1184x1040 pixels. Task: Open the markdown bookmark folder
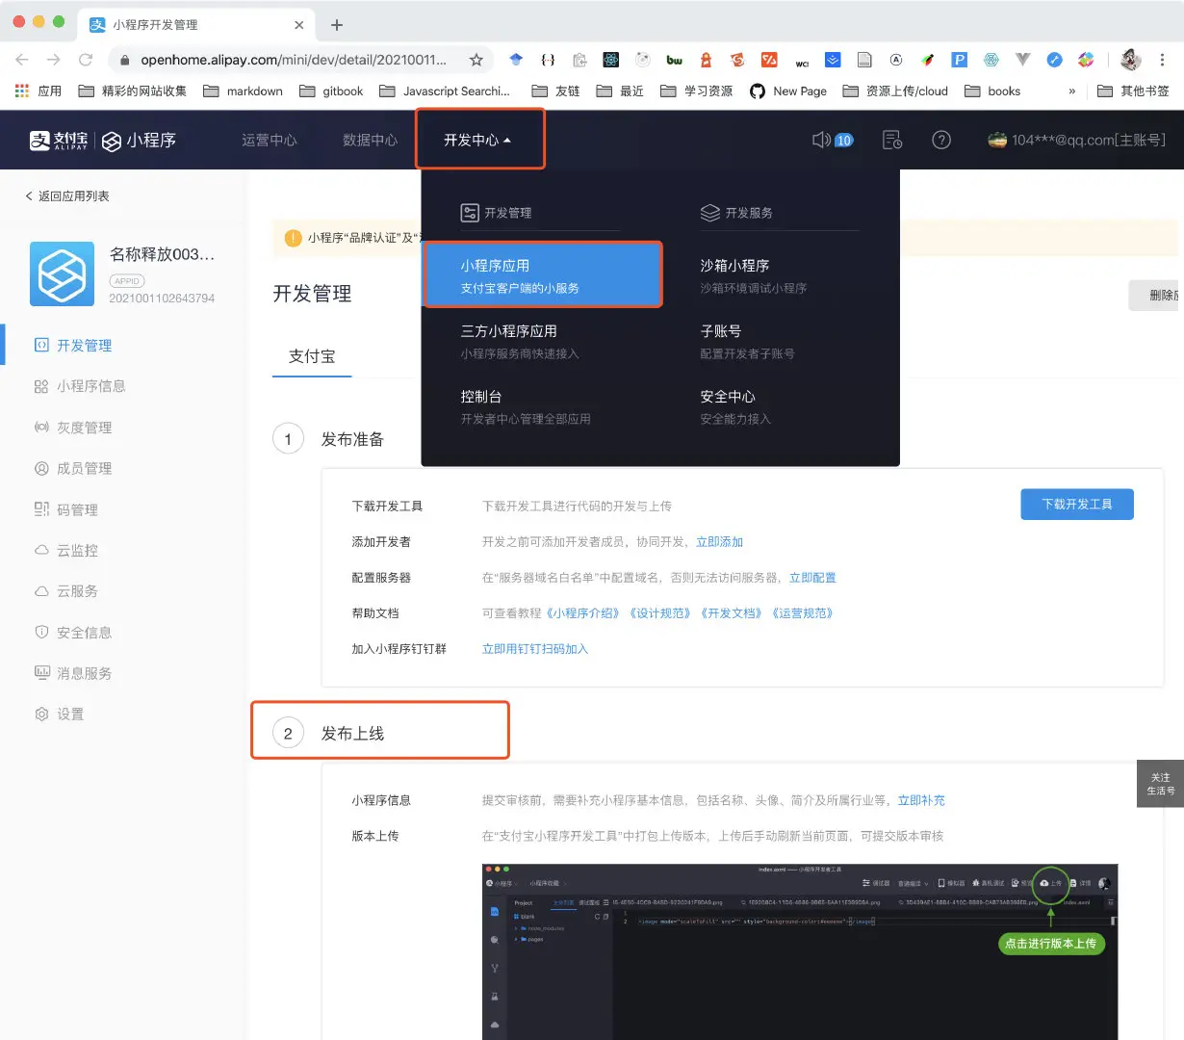[x=244, y=91]
